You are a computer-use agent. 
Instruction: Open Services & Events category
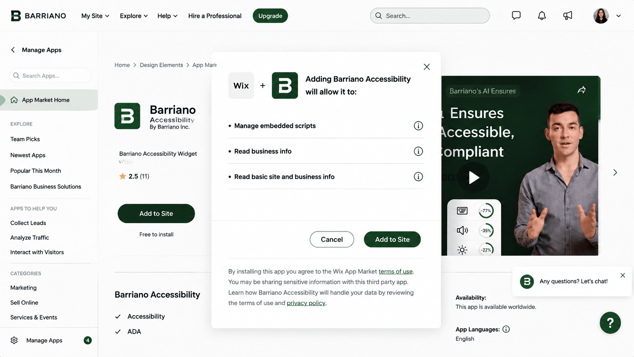click(34, 317)
